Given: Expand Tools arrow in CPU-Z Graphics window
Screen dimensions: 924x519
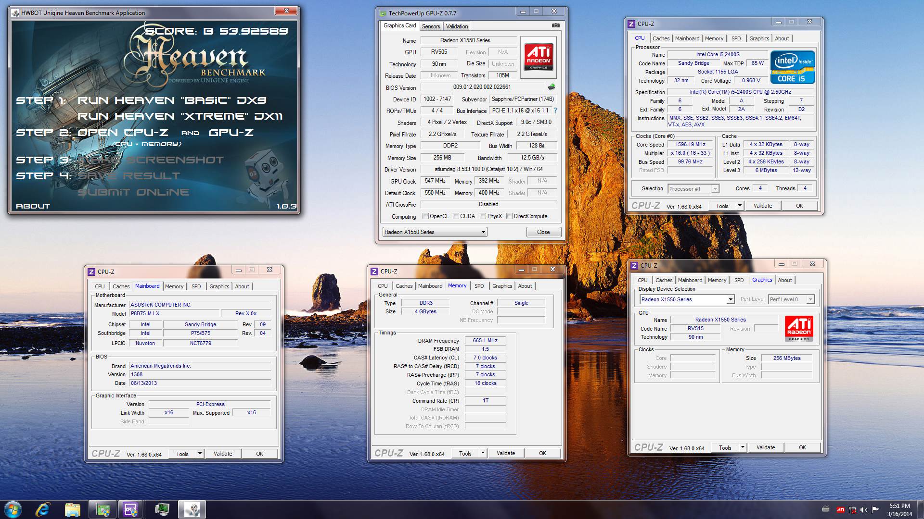Looking at the screenshot, I should 743,447.
